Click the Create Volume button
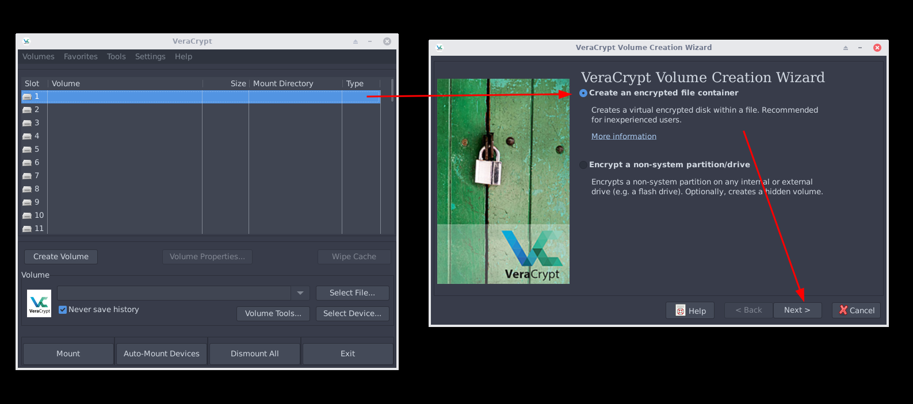The width and height of the screenshot is (913, 404). tap(61, 257)
